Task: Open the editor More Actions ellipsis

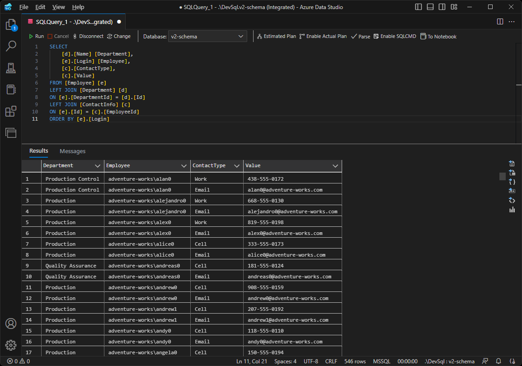Action: pyautogui.click(x=512, y=22)
